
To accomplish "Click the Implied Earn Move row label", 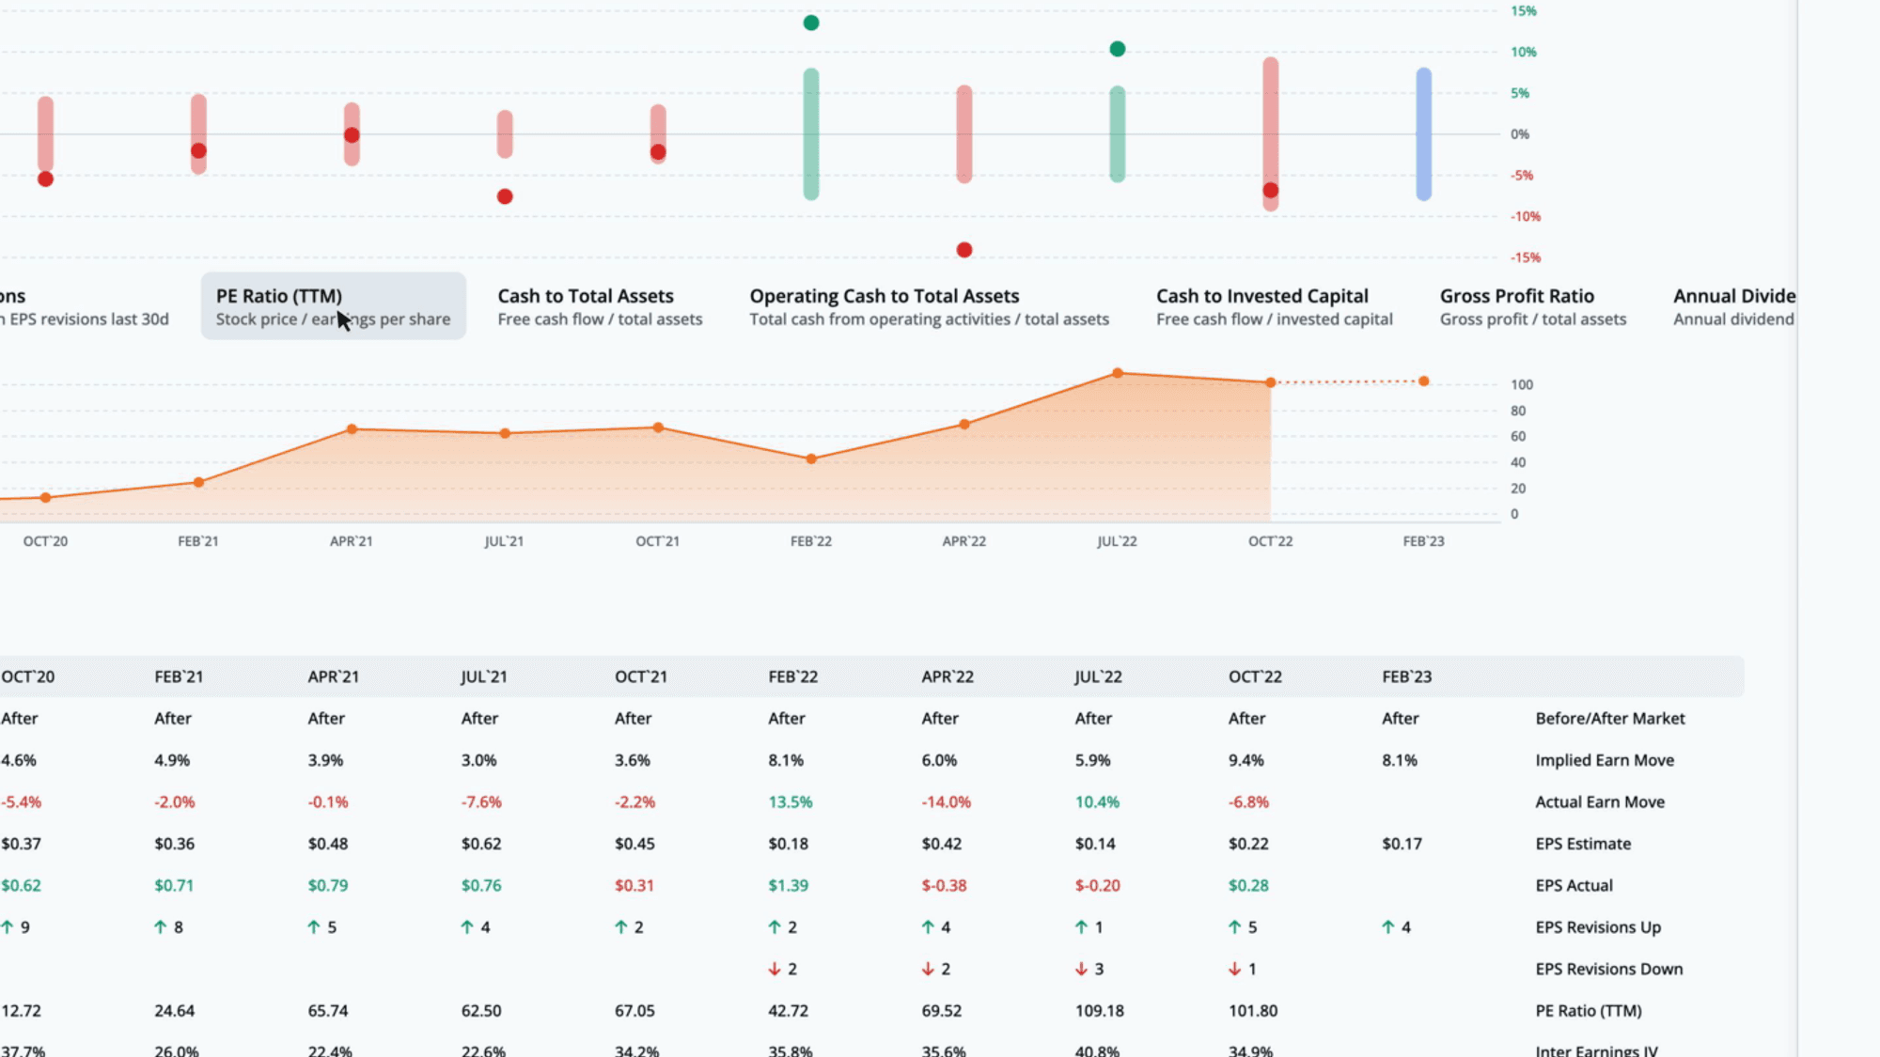I will 1605,760.
